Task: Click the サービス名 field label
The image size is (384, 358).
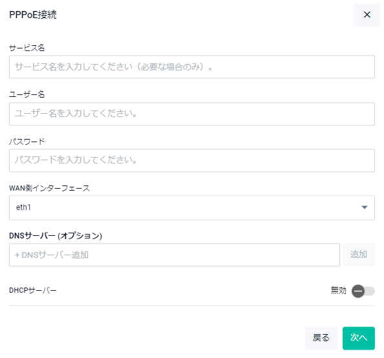Action: [x=27, y=48]
